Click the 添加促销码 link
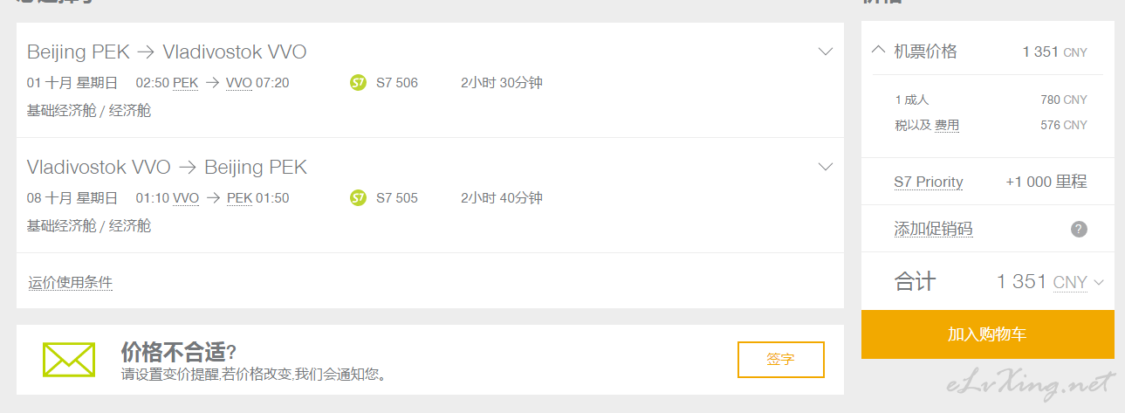This screenshot has height=413, width=1125. (x=933, y=229)
